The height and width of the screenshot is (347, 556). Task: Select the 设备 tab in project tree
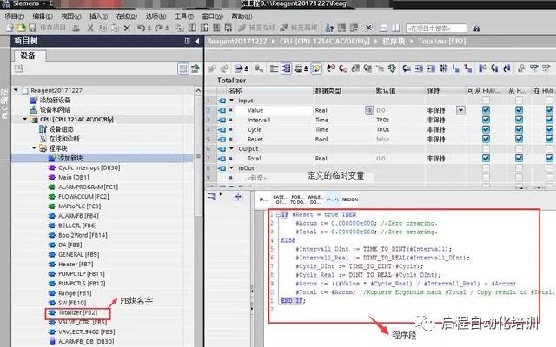(x=27, y=56)
